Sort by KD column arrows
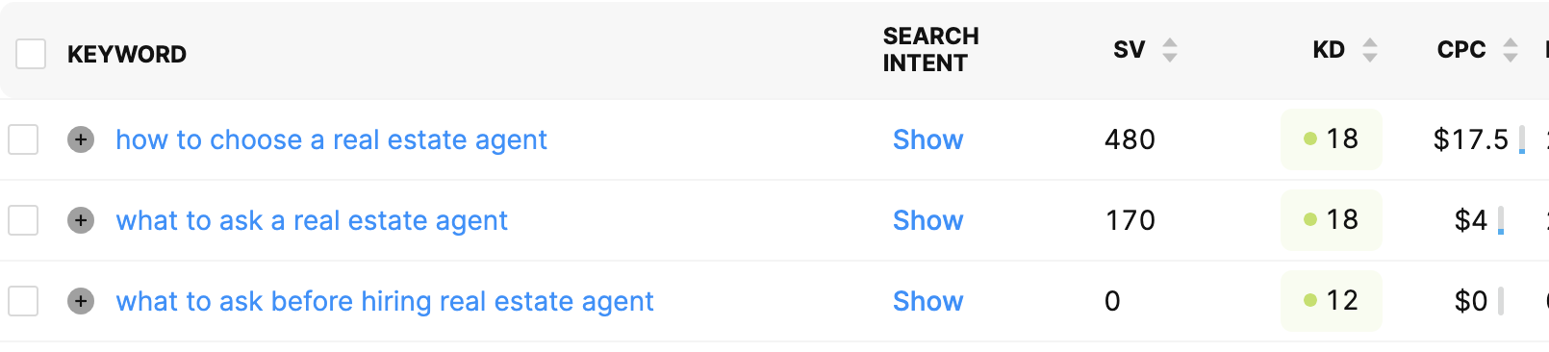 pos(1370,50)
